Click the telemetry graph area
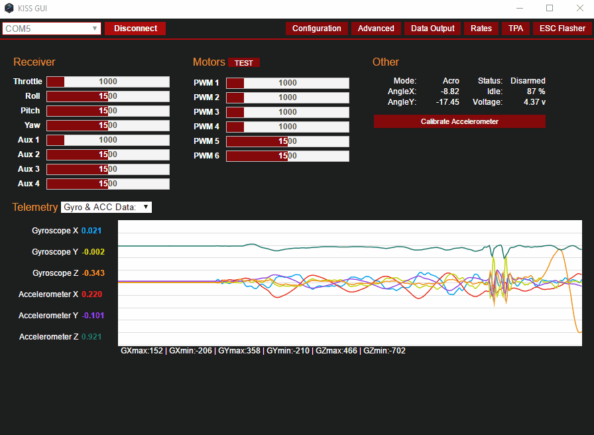 coord(349,282)
